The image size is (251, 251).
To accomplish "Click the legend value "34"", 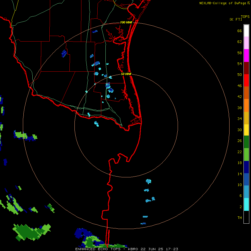I will (240, 119).
